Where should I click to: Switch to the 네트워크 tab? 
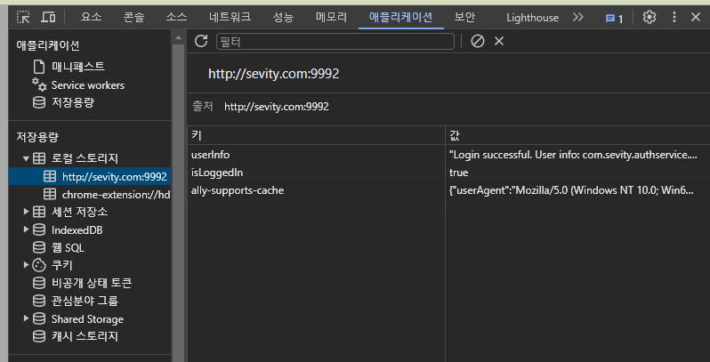click(230, 17)
